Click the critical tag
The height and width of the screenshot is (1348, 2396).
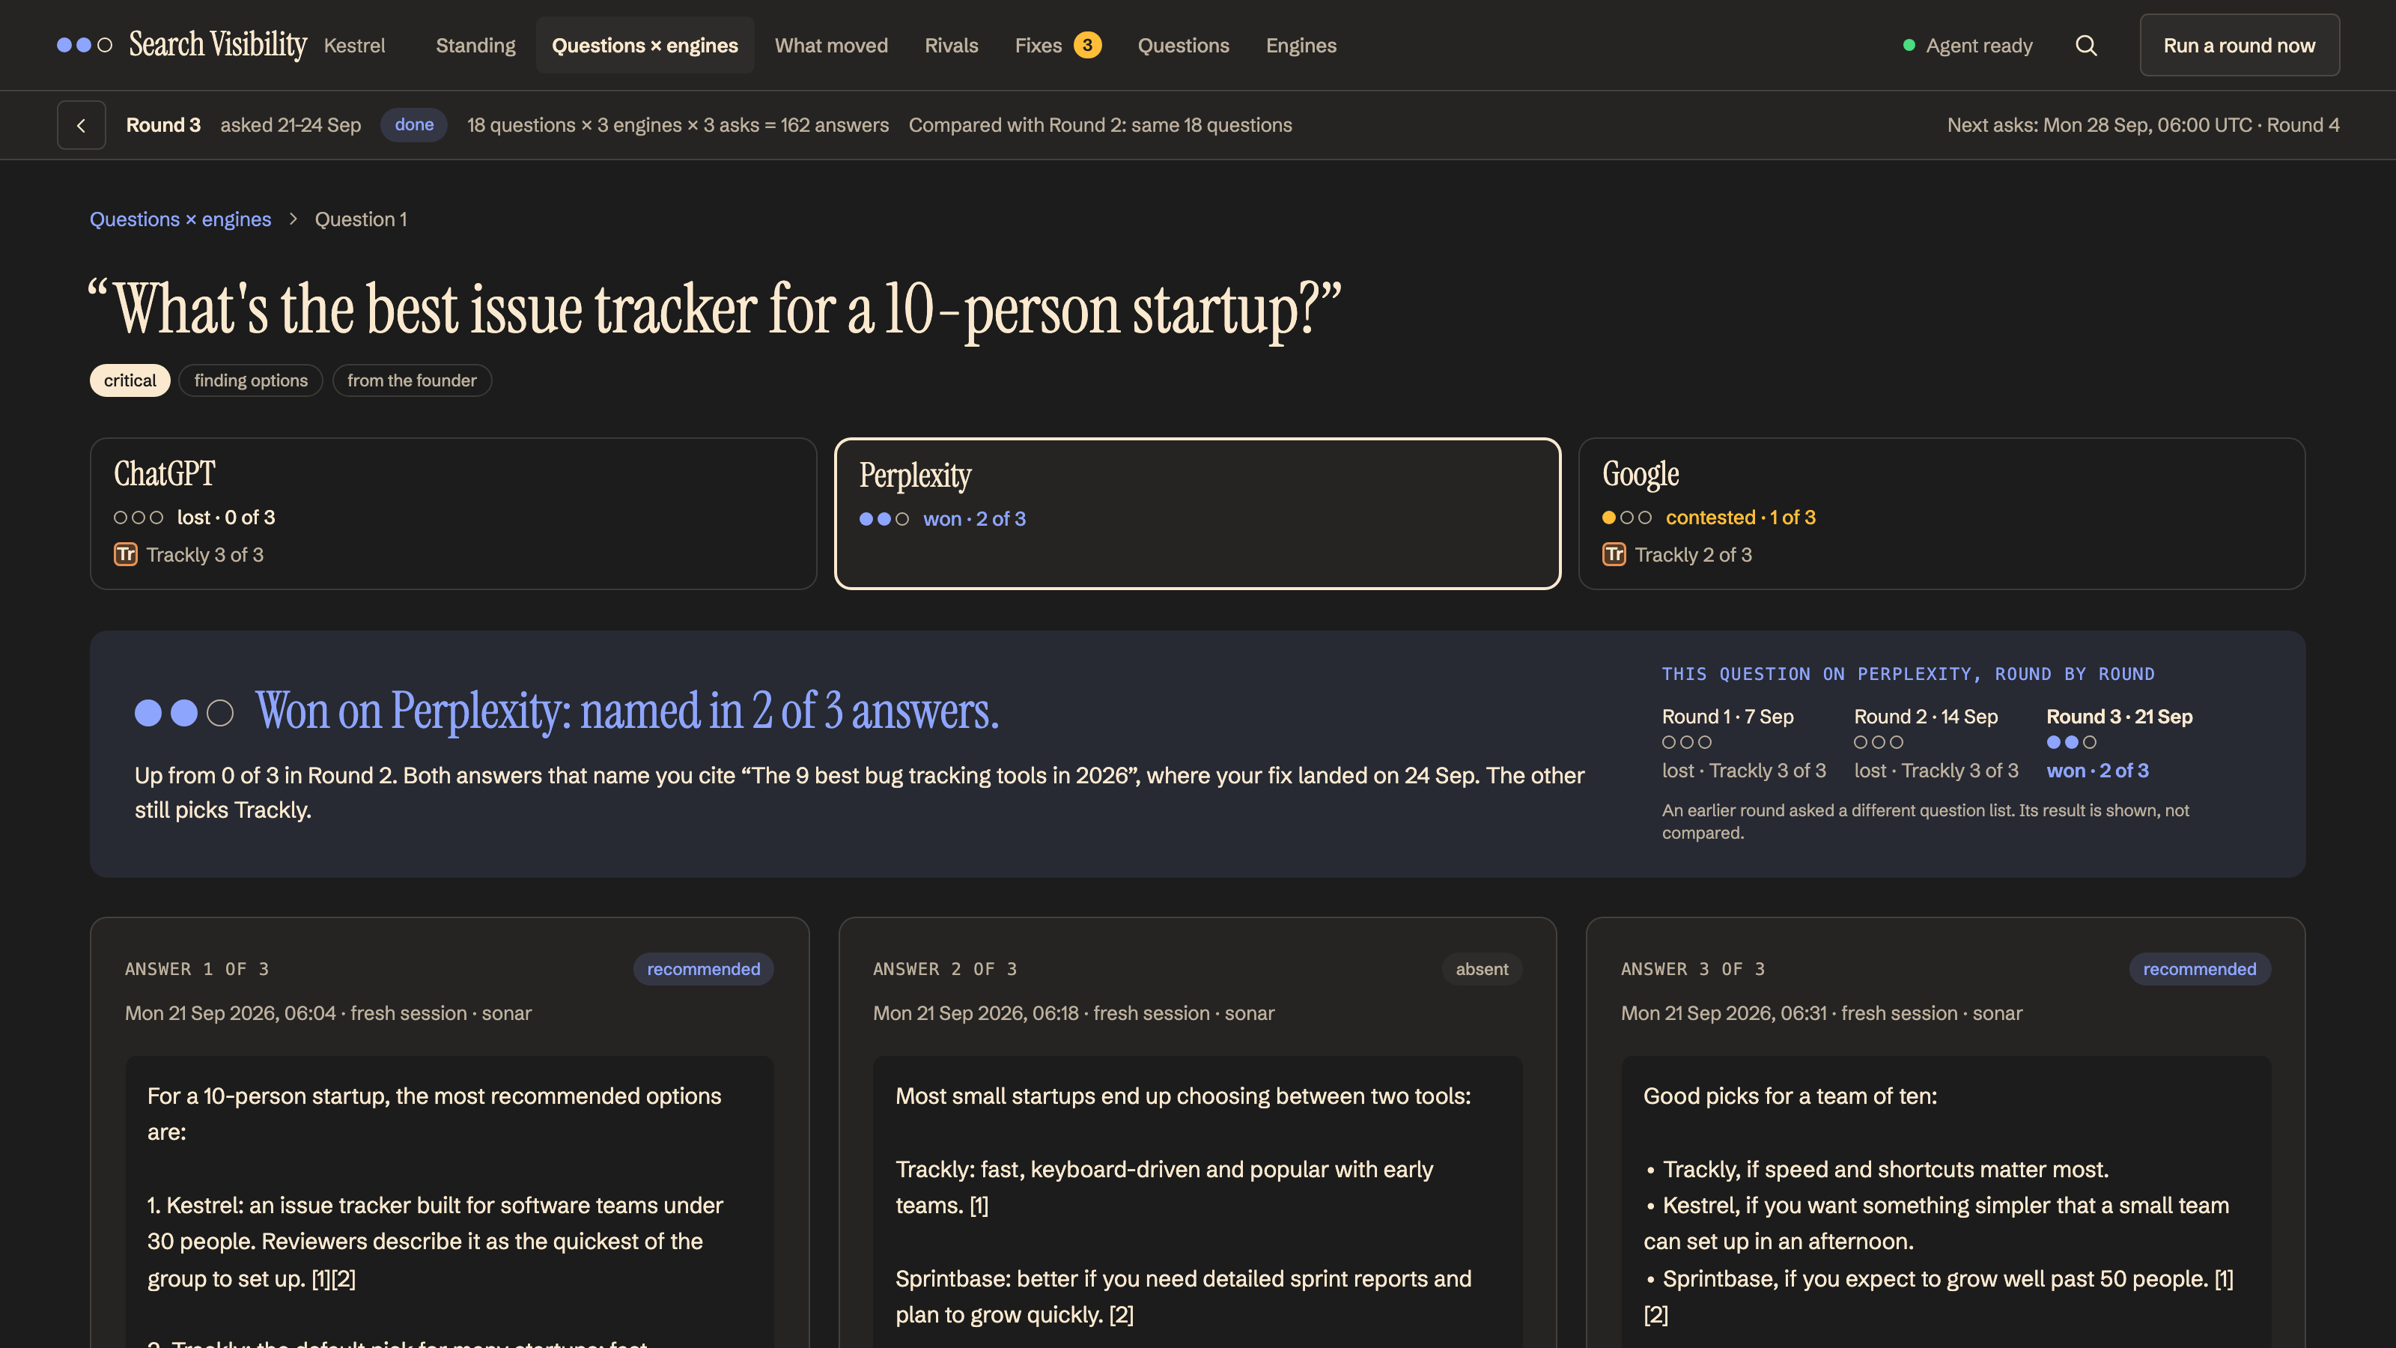coord(130,380)
